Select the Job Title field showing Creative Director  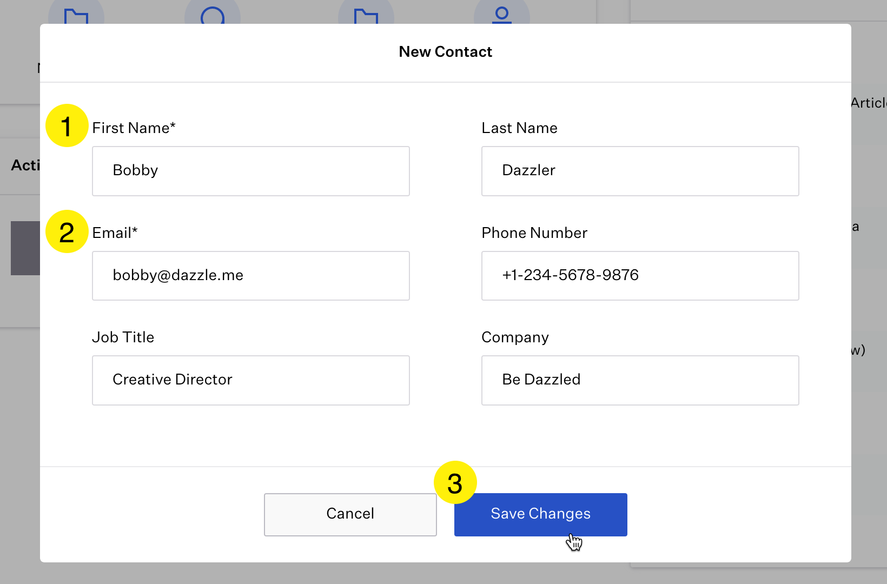(250, 380)
